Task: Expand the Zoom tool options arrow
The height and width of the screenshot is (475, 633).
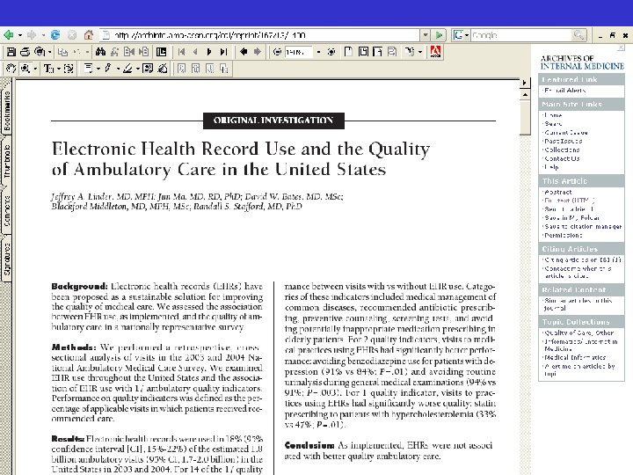Action: point(35,69)
